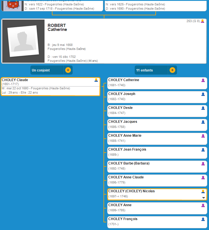Click the female icon on CHOLEY Barbe
209x230 pixels.
pos(203,164)
